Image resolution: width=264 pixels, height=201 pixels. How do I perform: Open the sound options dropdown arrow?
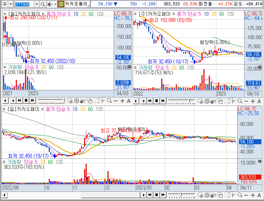55,4
